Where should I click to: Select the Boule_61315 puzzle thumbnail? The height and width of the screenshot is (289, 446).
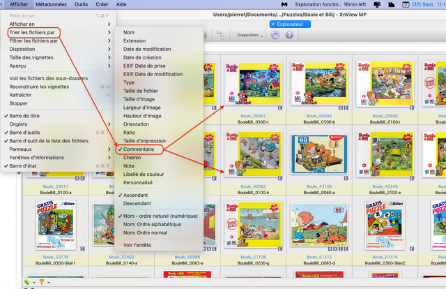(319, 225)
